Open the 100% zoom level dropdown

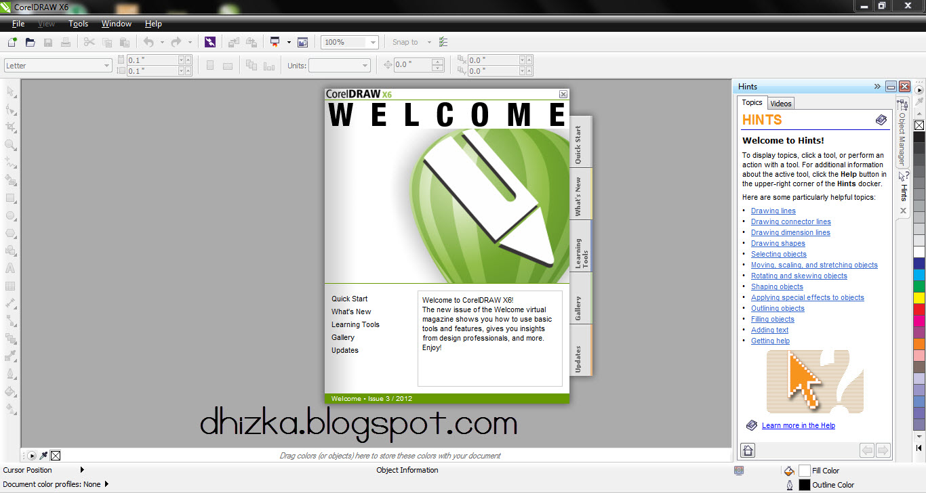click(x=372, y=42)
